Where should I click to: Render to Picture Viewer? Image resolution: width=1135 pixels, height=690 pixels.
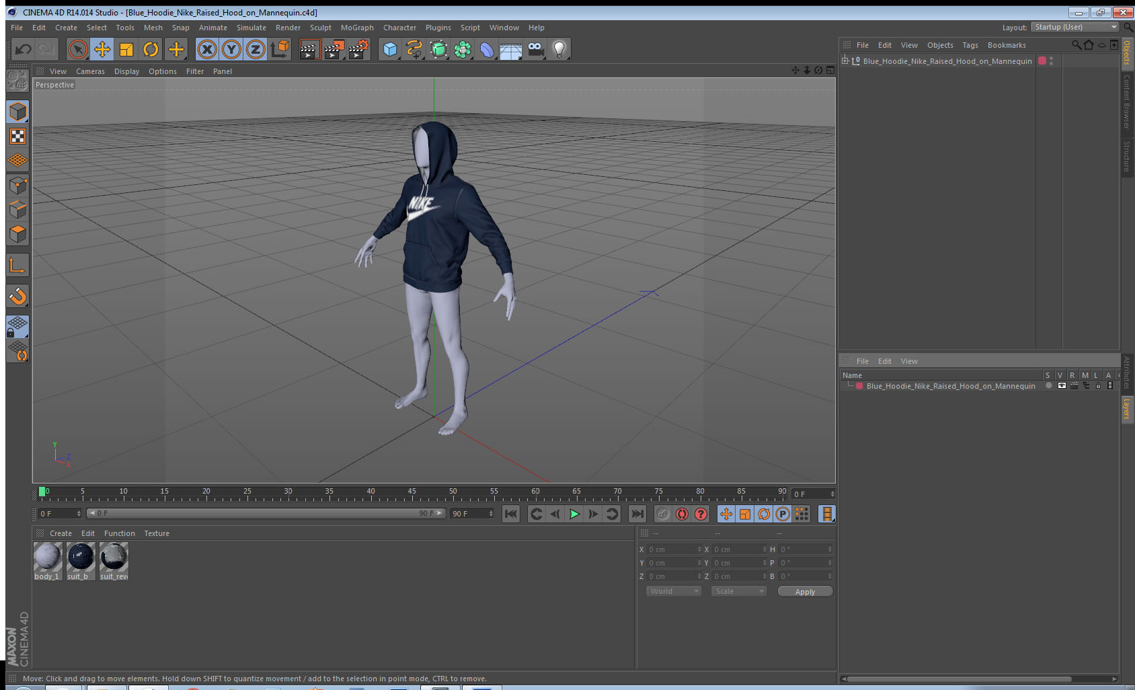(334, 49)
